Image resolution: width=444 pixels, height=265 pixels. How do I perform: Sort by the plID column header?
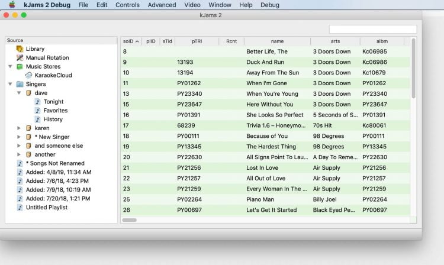(150, 41)
